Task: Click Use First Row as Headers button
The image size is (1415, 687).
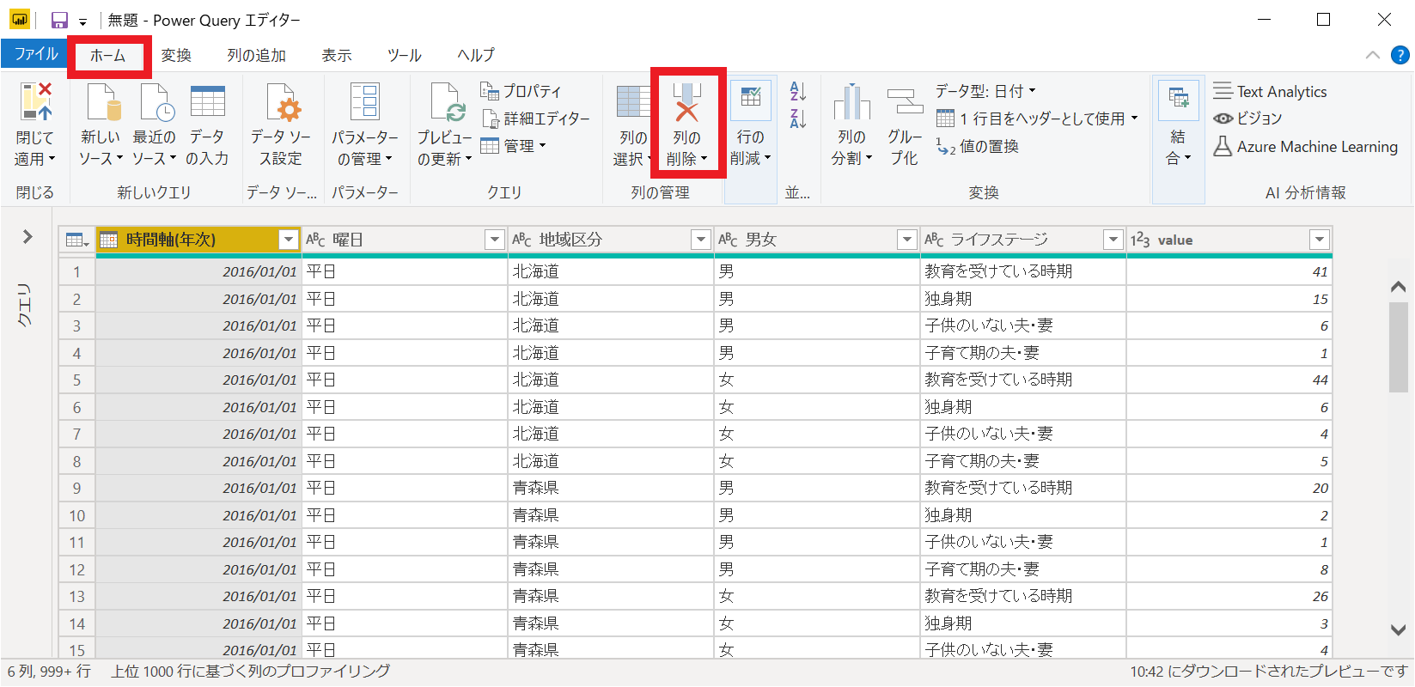Action: tap(1037, 119)
